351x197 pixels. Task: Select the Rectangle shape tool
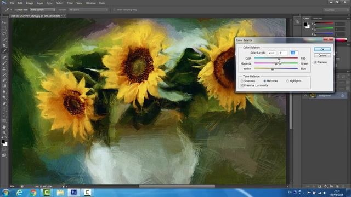(4, 121)
